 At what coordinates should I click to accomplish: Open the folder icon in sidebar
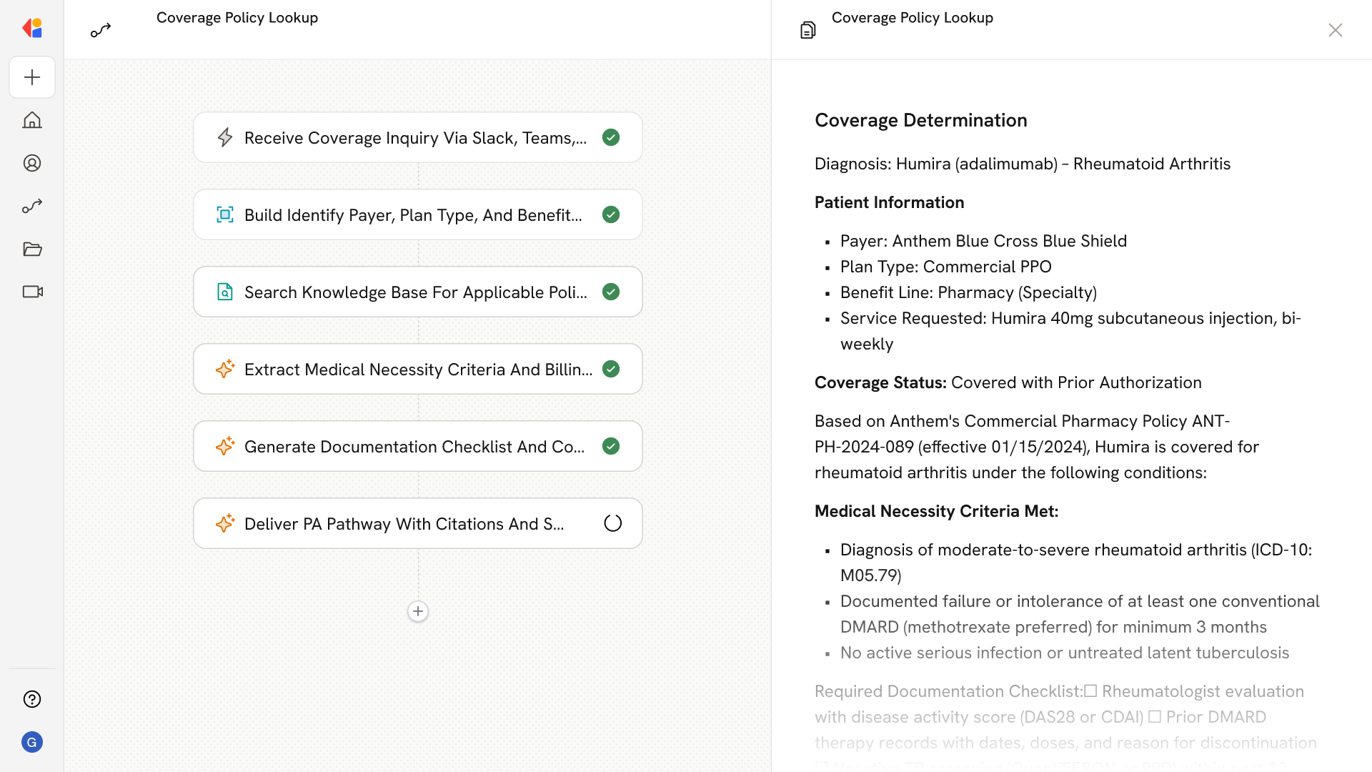click(32, 249)
